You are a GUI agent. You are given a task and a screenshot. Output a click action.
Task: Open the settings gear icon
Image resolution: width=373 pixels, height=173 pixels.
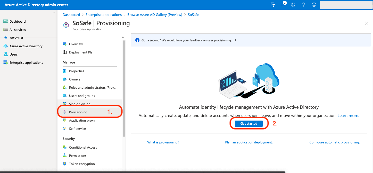click(293, 5)
